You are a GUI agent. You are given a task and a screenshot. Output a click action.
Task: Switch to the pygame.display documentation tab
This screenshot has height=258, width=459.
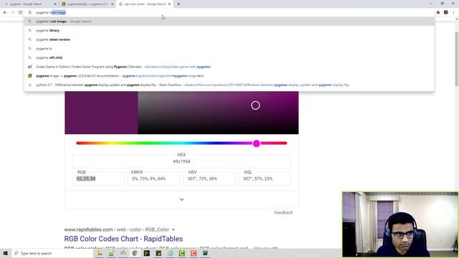(x=87, y=4)
